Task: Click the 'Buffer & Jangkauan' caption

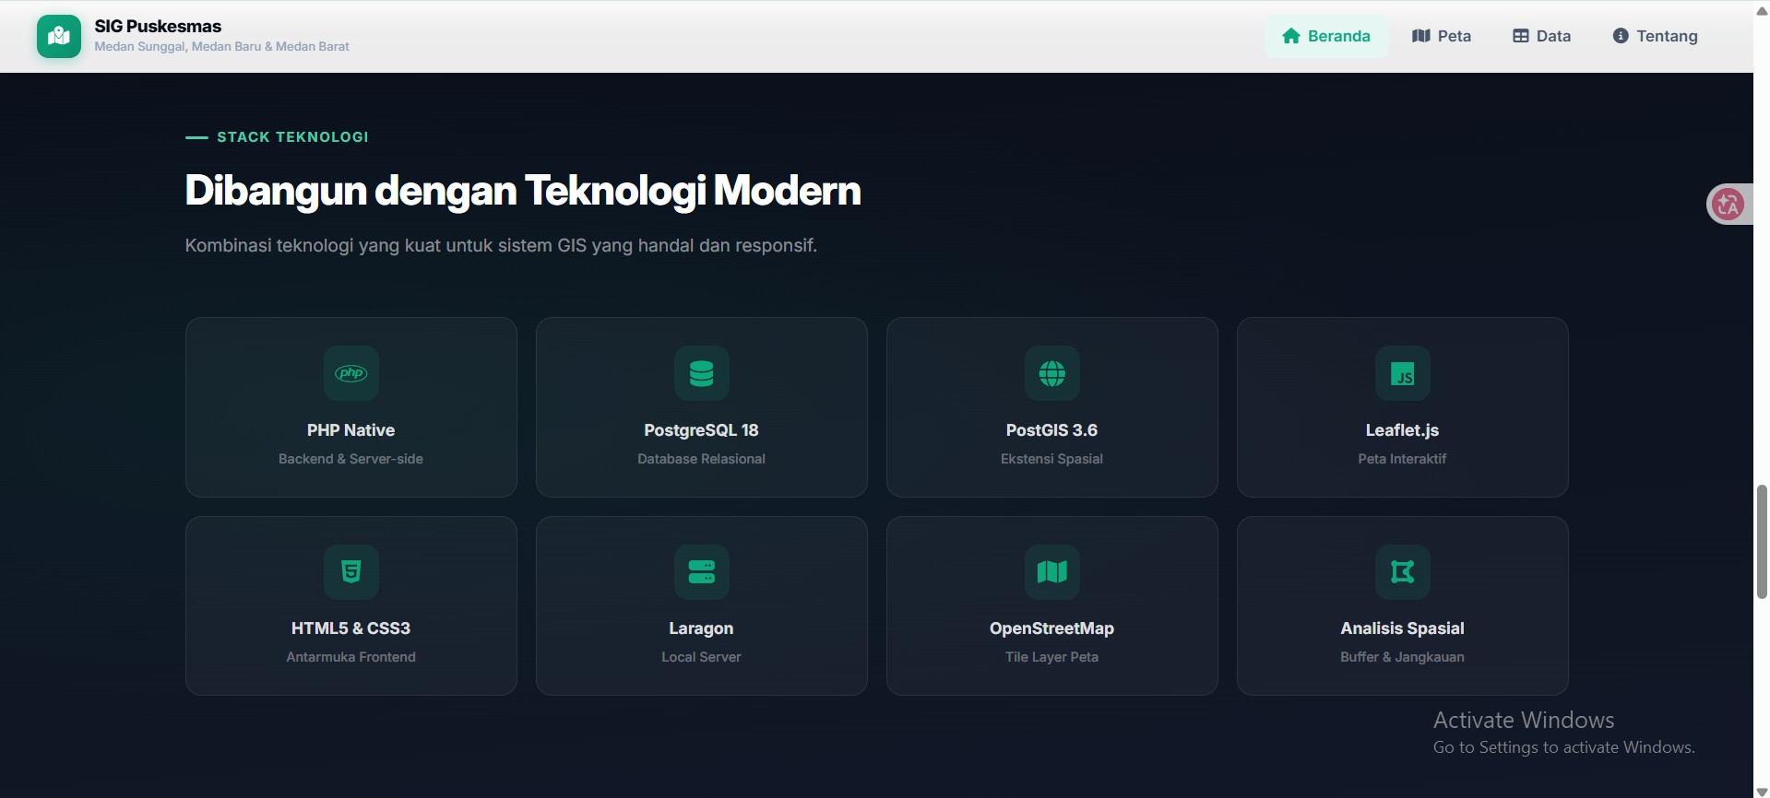Action: pos(1402,657)
